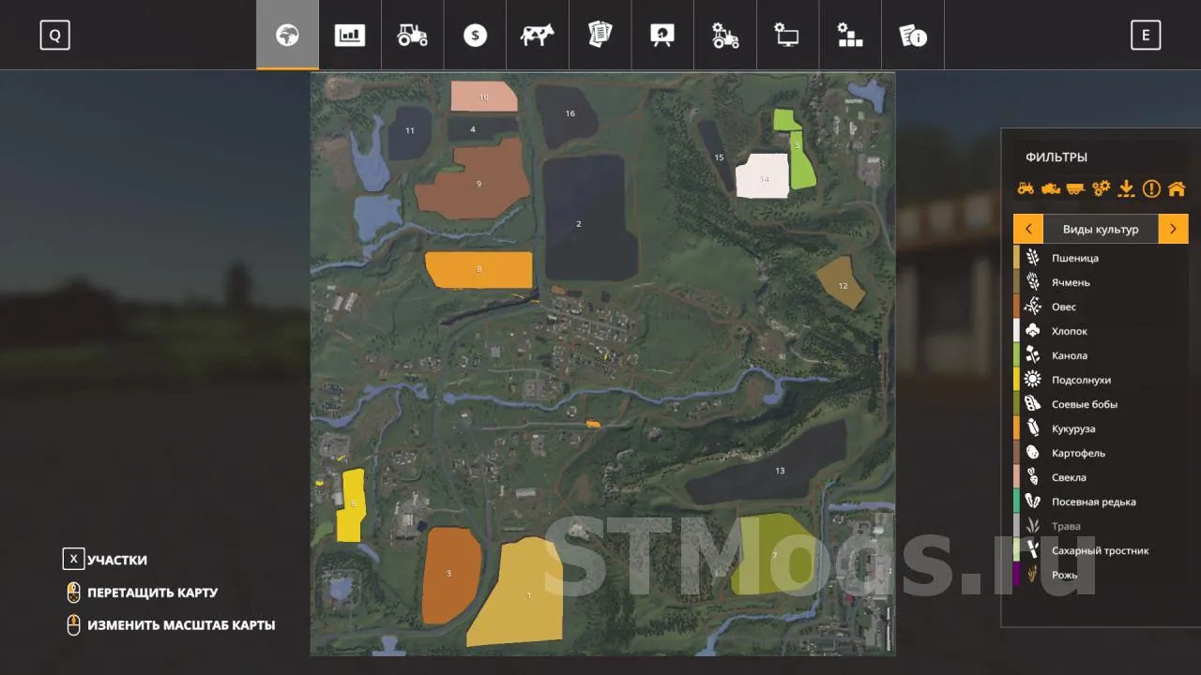Screen dimensions: 1201x675
Task: Open the map overview tab (globe icon)
Action: coord(287,36)
